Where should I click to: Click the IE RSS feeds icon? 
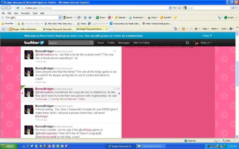183,29
